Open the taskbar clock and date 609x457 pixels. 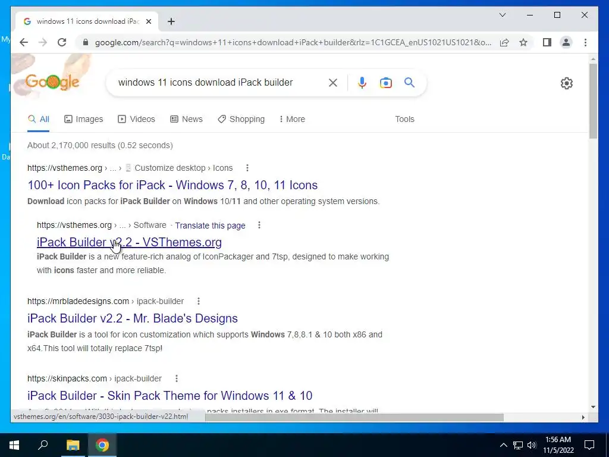[558, 445]
